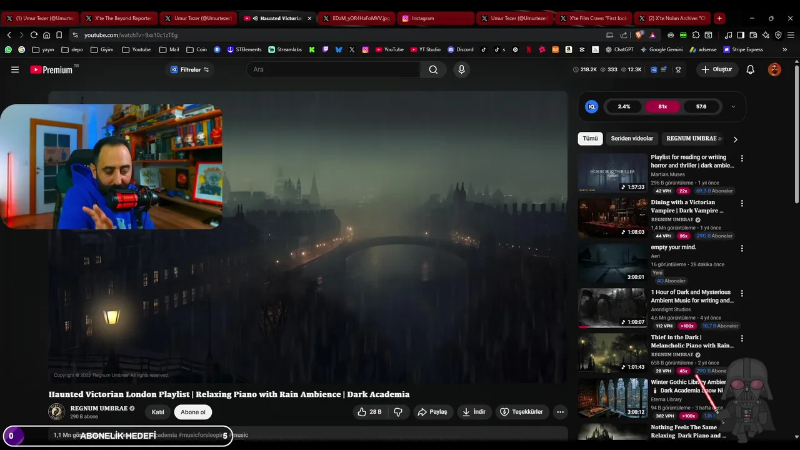Show more chips with right arrow
800x450 pixels.
pos(736,139)
